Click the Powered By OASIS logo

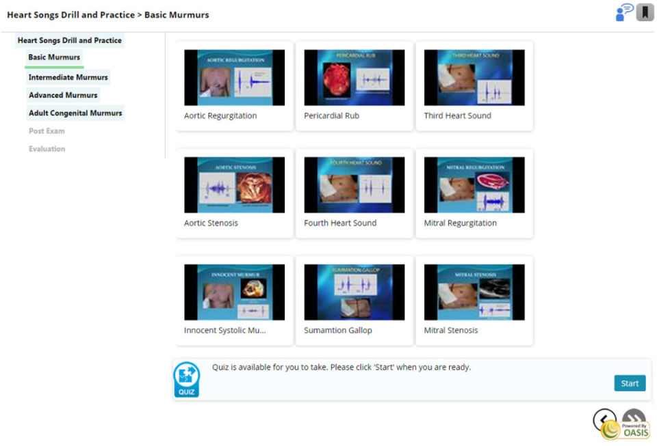coord(625,430)
